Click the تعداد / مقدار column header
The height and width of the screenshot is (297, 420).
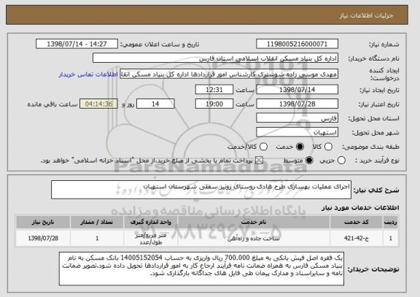(x=97, y=223)
